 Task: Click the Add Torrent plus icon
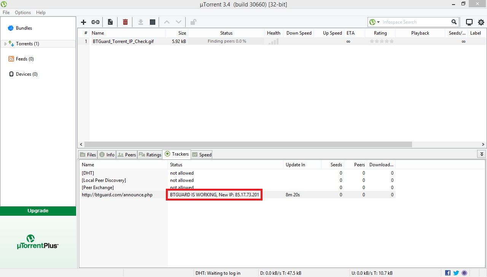tap(84, 22)
